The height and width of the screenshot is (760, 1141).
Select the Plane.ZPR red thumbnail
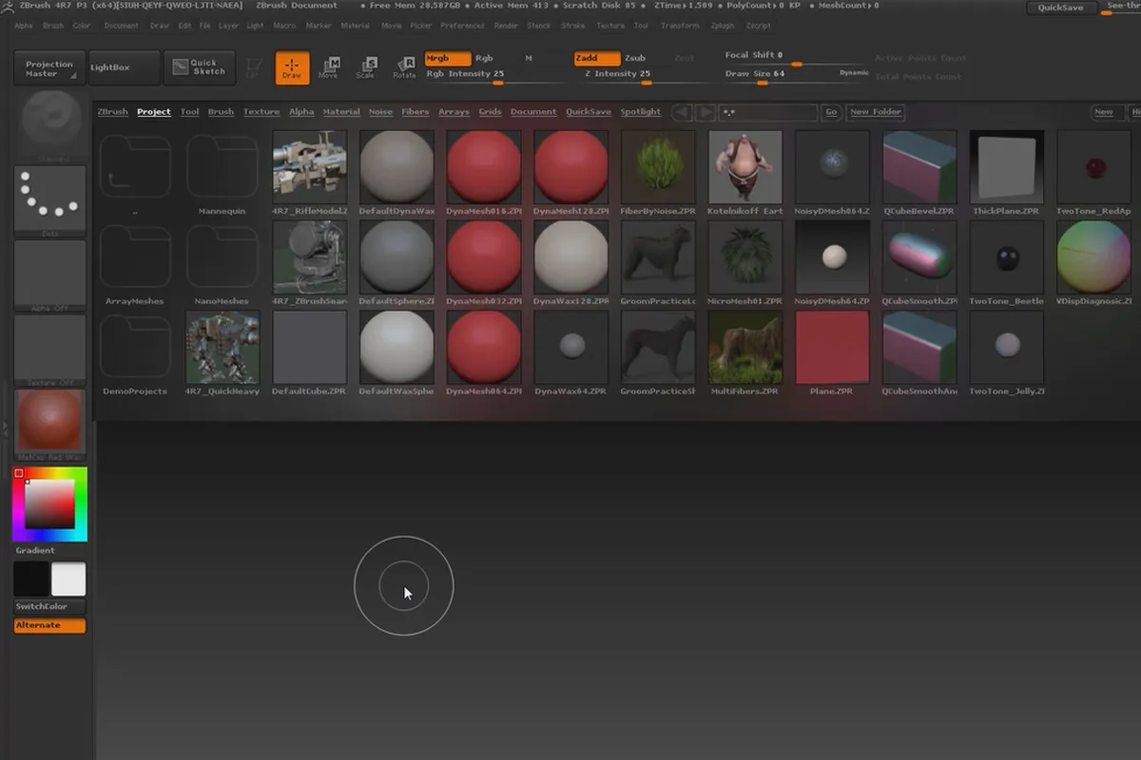[832, 348]
